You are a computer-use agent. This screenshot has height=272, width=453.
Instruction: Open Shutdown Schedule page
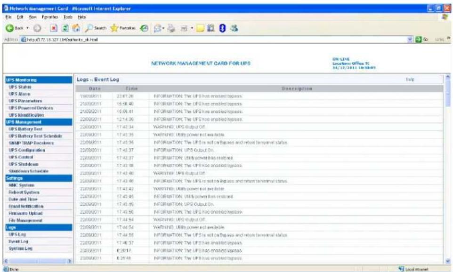(29, 171)
